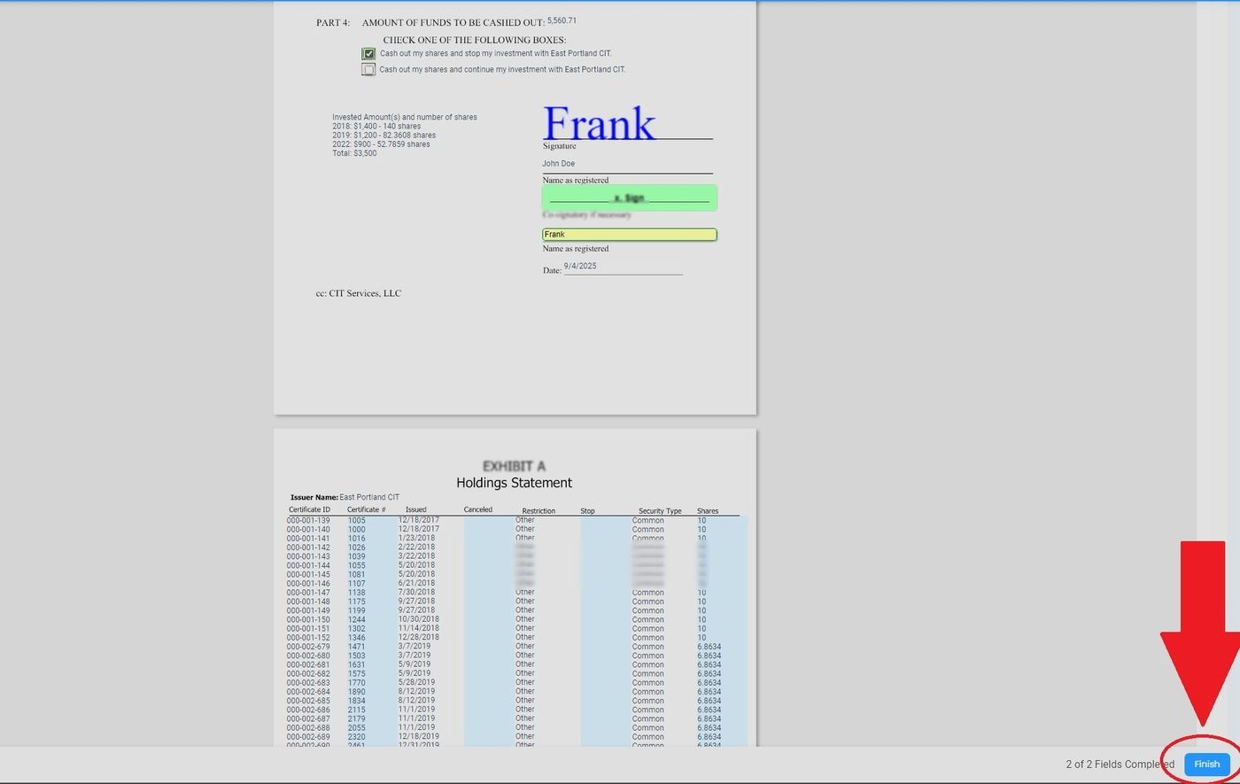Click the blue Finish button
Screen dimensions: 1240x784
coord(1206,764)
